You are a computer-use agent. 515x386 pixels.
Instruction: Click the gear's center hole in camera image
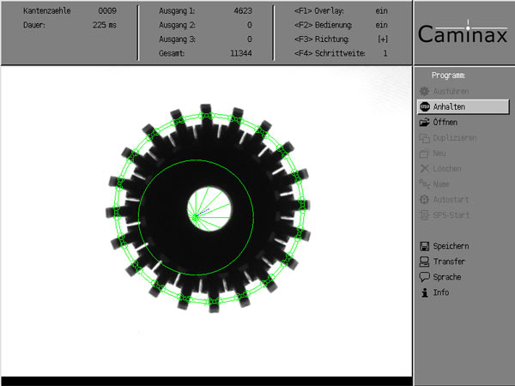tap(204, 207)
